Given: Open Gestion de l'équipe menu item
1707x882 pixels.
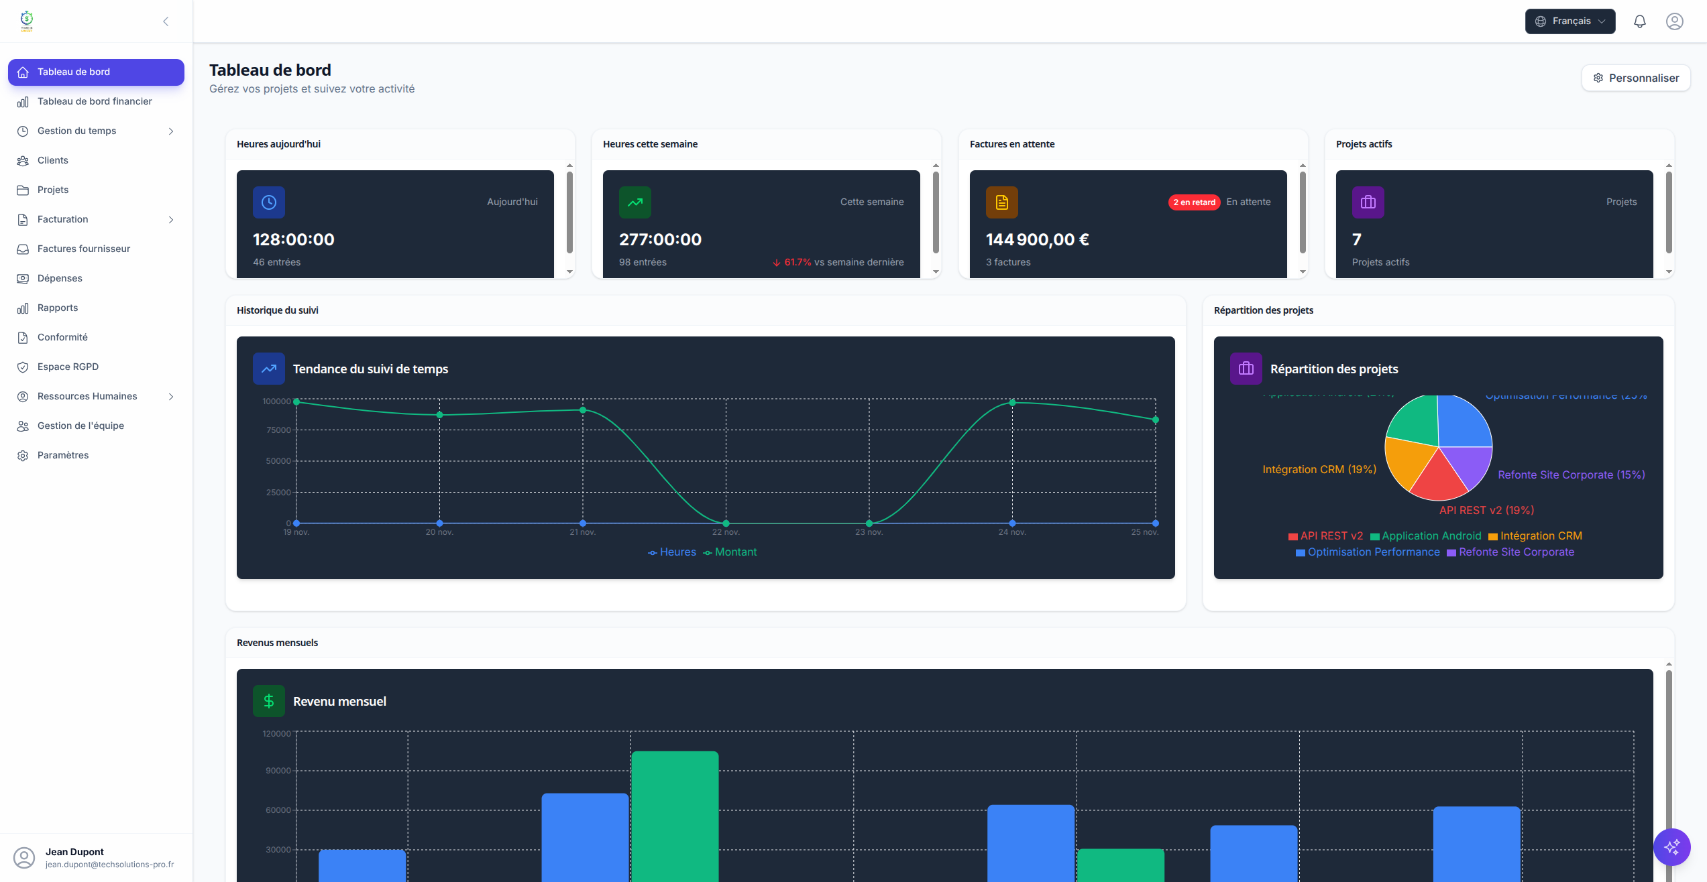Looking at the screenshot, I should click(x=80, y=426).
